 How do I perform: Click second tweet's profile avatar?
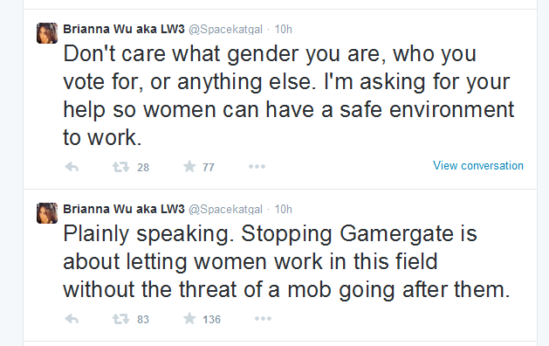click(x=47, y=213)
